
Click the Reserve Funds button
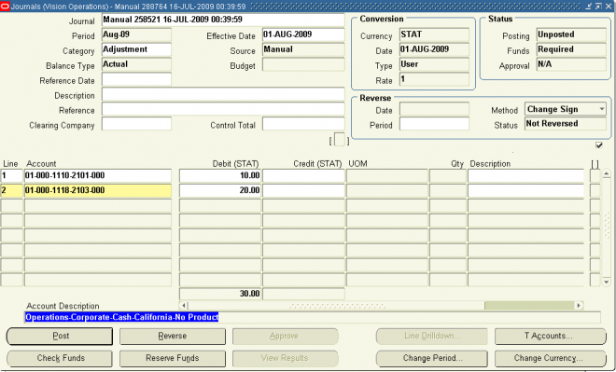(x=173, y=358)
